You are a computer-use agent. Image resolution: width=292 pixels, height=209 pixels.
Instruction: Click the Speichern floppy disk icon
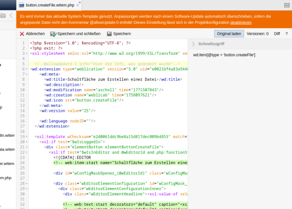(109, 34)
